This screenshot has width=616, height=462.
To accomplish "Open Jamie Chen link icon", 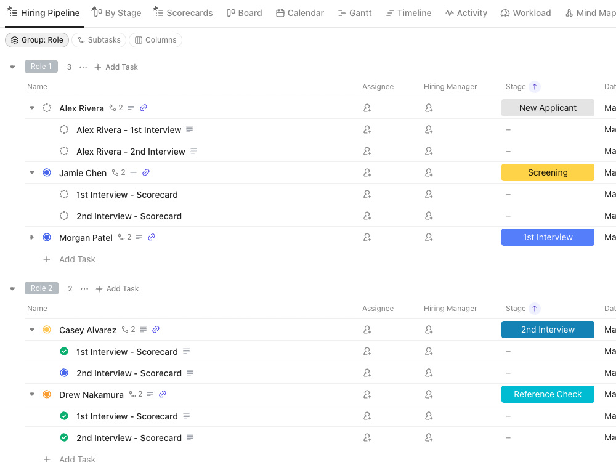I will [x=146, y=172].
